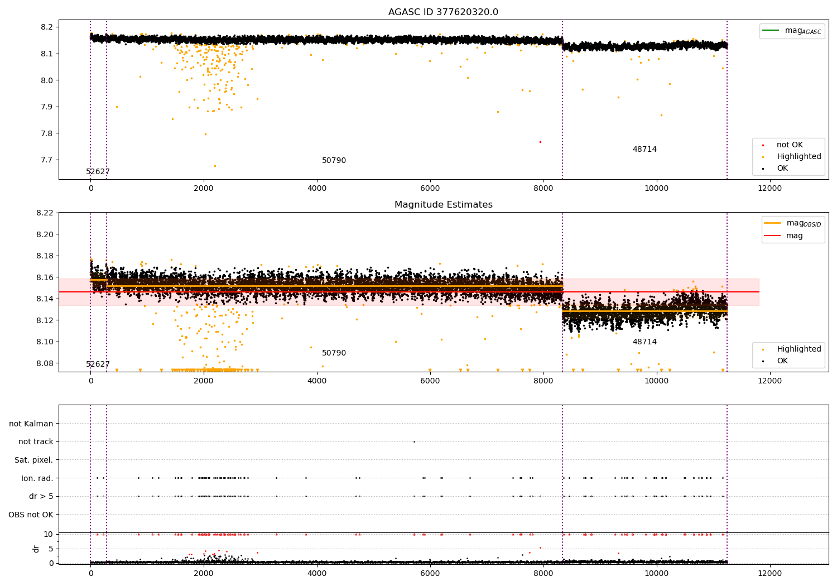Image resolution: width=837 pixels, height=586 pixels.
Task: Click the 48714 annotation in the AGASC plot
Action: (644, 150)
